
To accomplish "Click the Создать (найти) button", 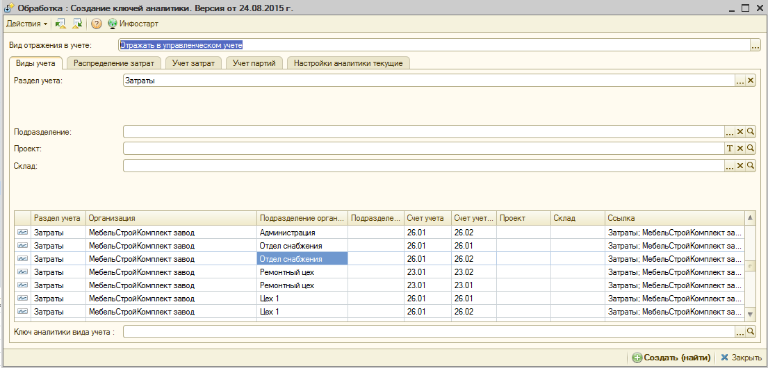I will (x=671, y=358).
